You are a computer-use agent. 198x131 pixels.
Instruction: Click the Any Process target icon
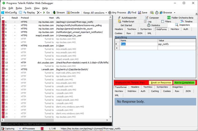click(x=110, y=13)
